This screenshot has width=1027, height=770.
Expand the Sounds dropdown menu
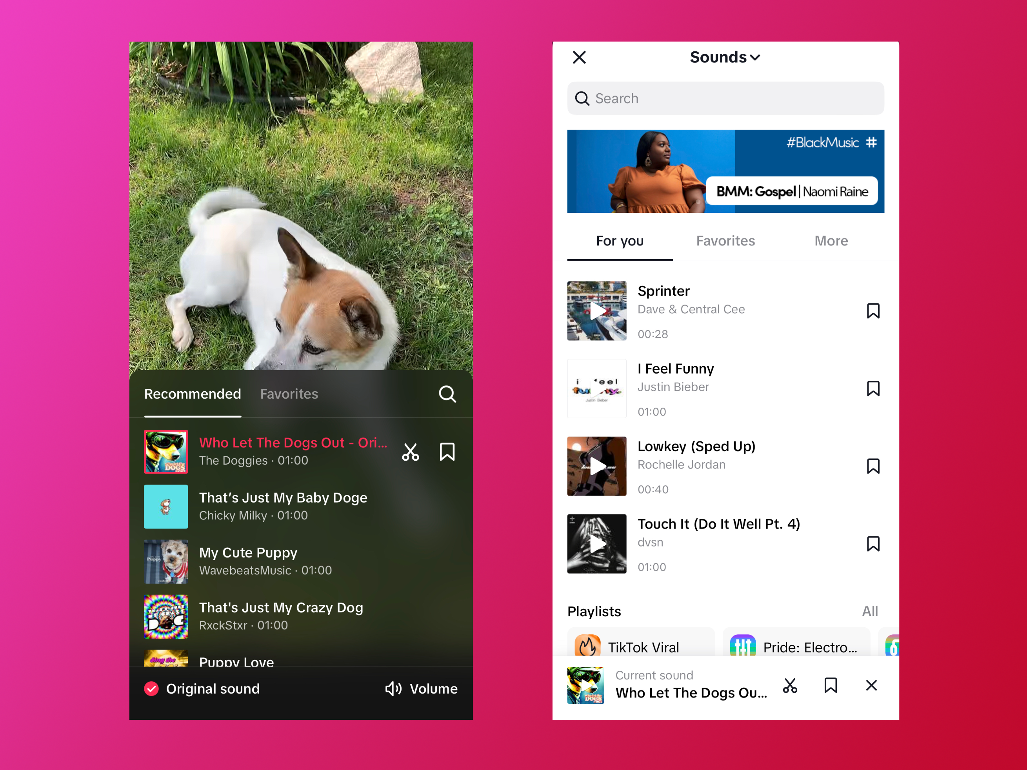pyautogui.click(x=725, y=56)
